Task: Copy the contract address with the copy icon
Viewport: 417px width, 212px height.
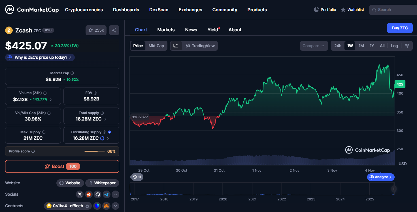Action: tap(86, 206)
